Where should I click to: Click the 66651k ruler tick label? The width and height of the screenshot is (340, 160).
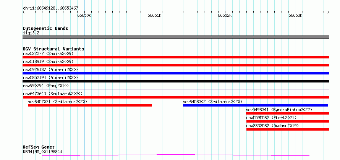coord(154,16)
